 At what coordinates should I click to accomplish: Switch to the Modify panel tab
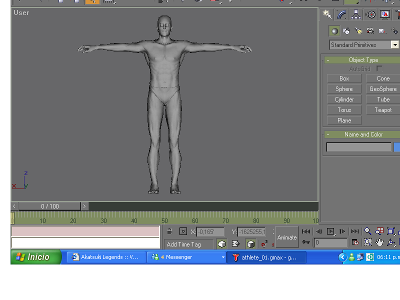tap(341, 14)
